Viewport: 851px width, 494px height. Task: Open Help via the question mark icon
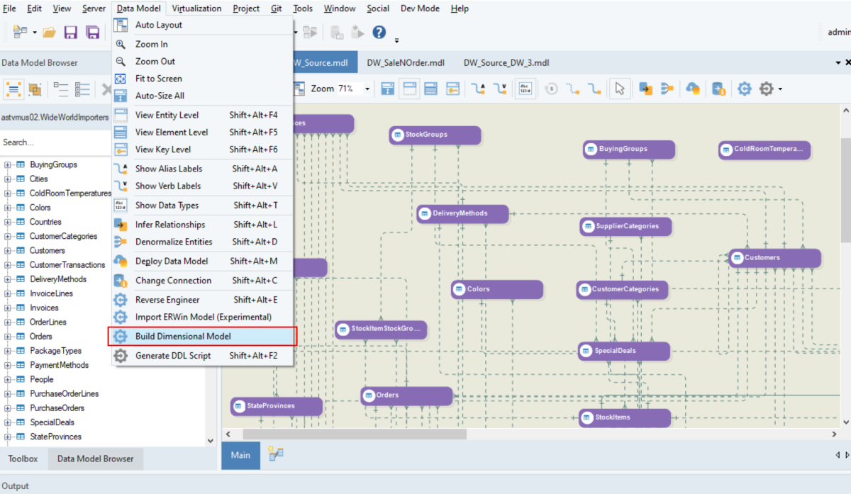379,31
